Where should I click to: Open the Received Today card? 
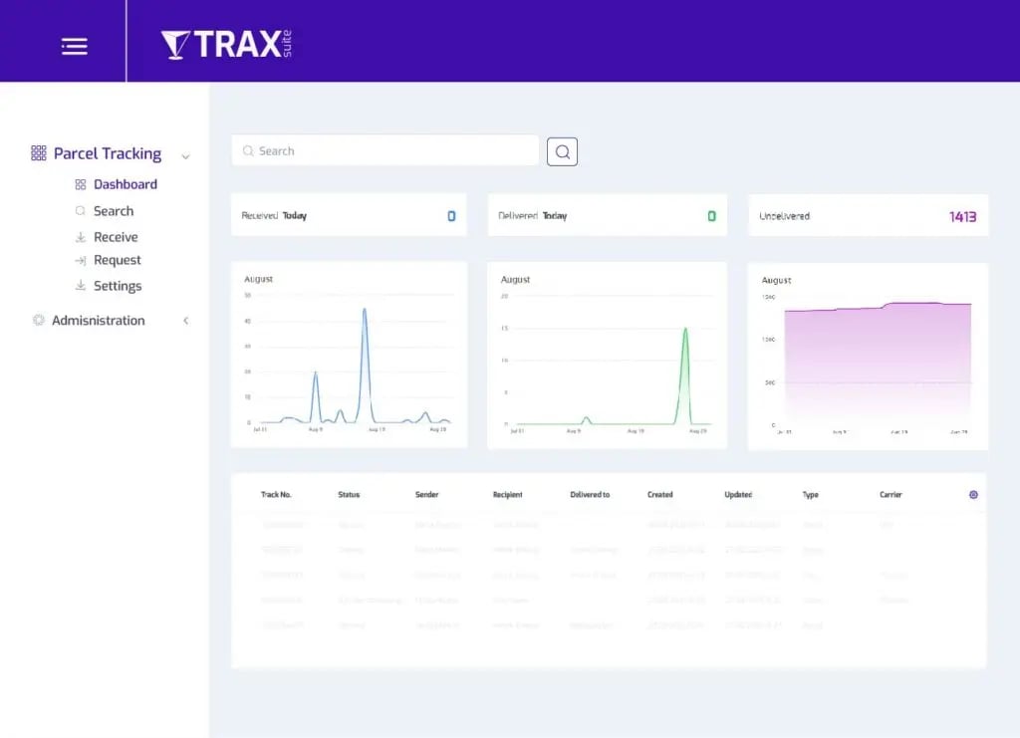tap(349, 215)
